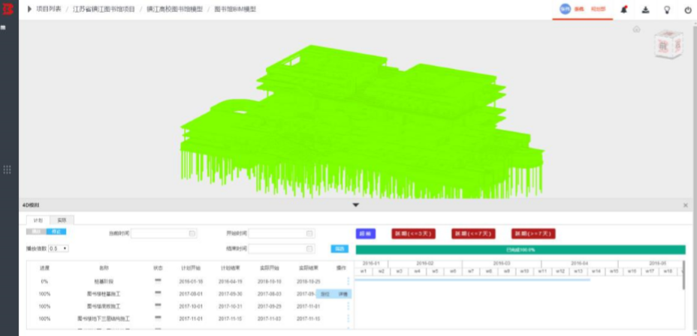The image size is (697, 336).
Task: Click the red 延期(<=7天) legend button
Action: pyautogui.click(x=473, y=234)
